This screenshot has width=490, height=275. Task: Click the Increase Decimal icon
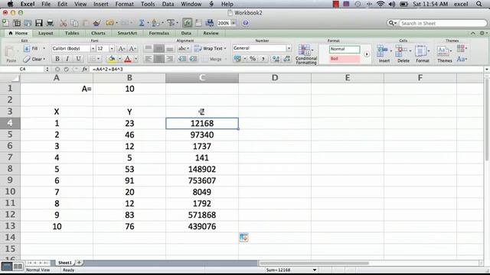(x=276, y=59)
